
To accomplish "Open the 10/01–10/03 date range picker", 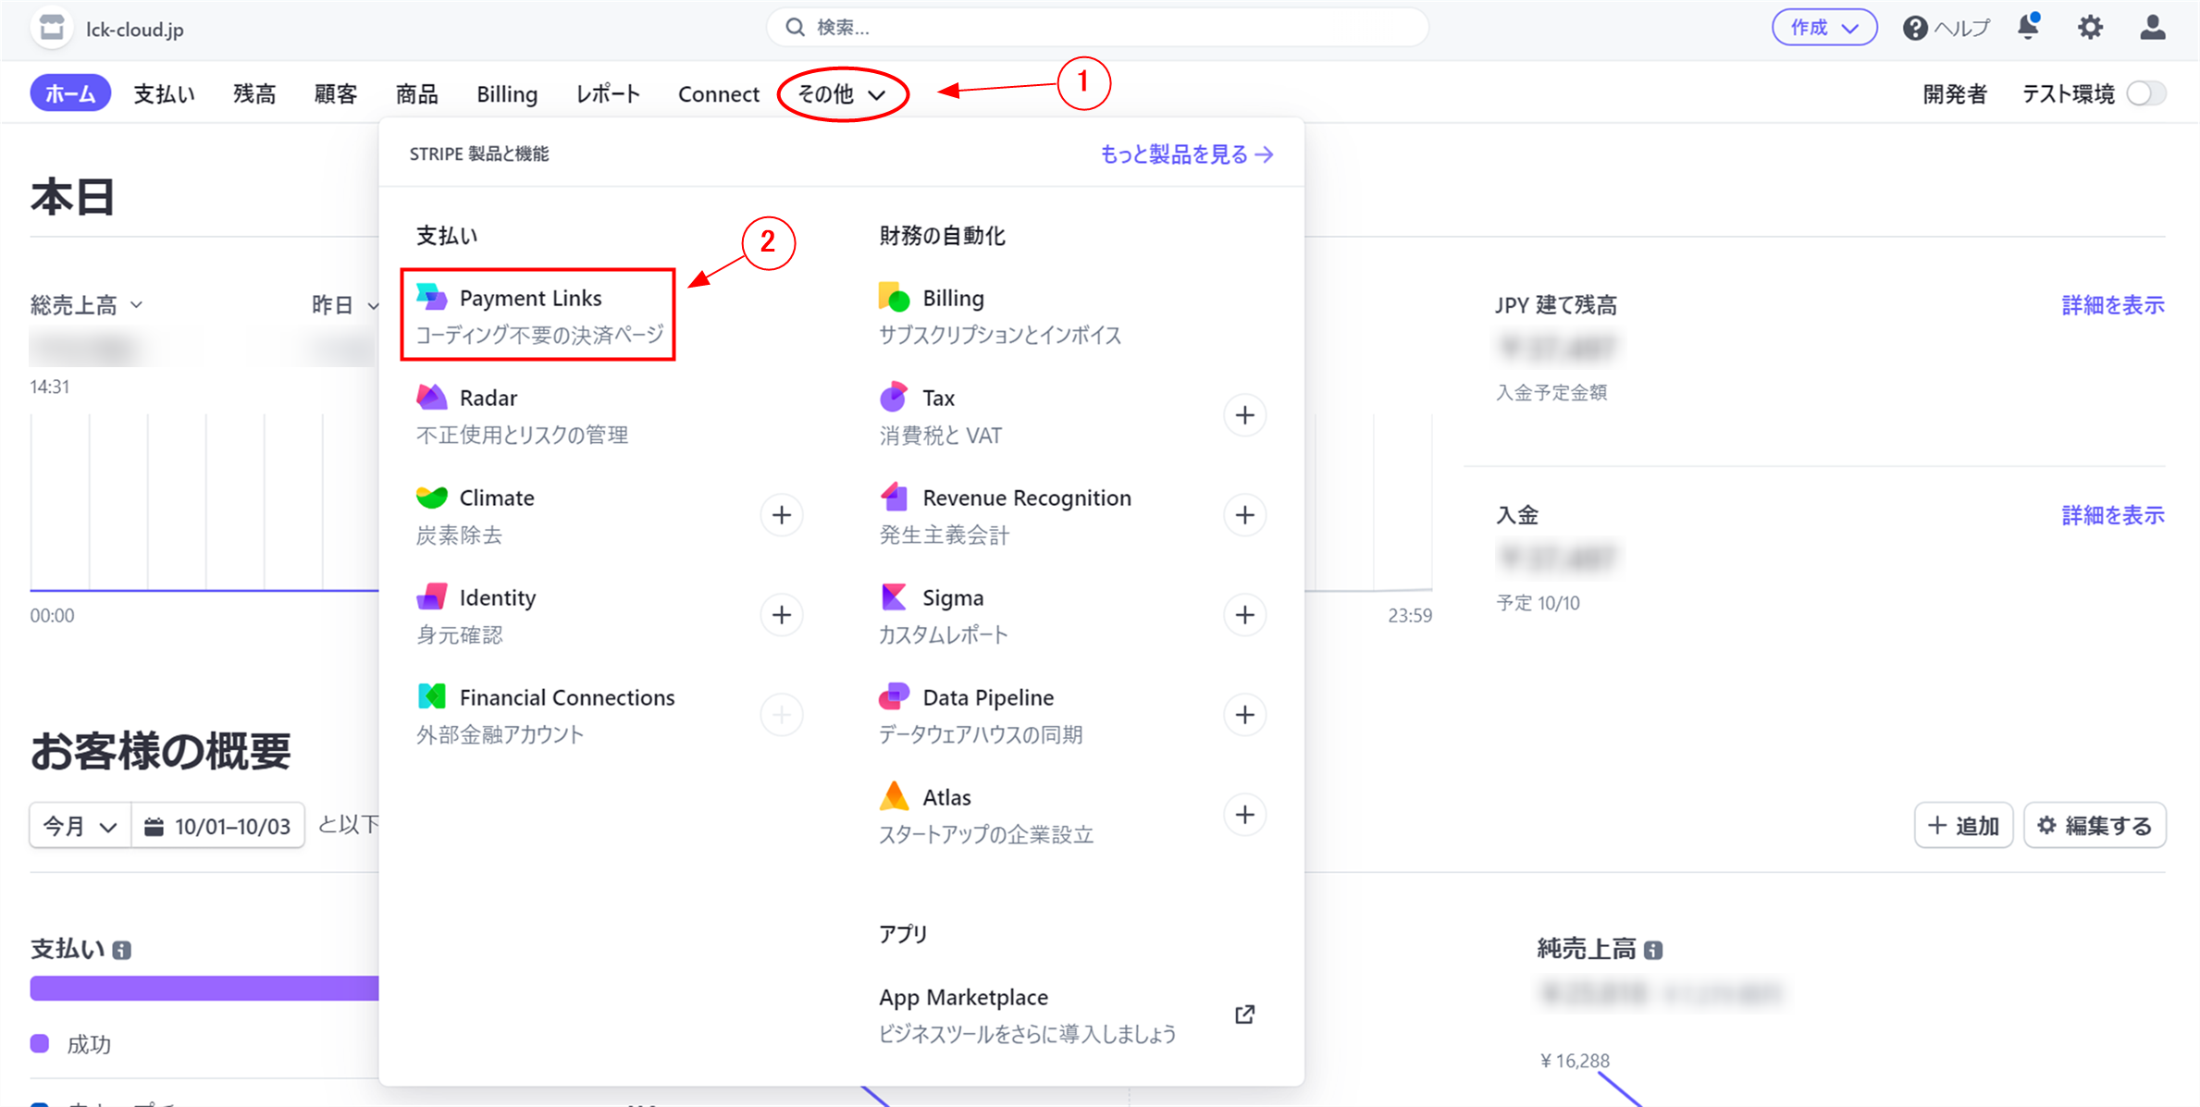I will (x=218, y=826).
